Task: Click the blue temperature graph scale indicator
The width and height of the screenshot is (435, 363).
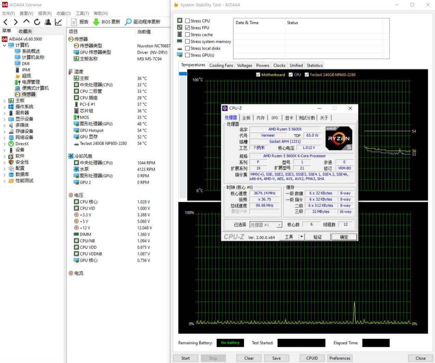Action: 183,73
